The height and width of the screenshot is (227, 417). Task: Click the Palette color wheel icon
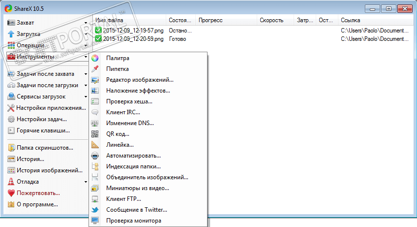click(x=95, y=58)
